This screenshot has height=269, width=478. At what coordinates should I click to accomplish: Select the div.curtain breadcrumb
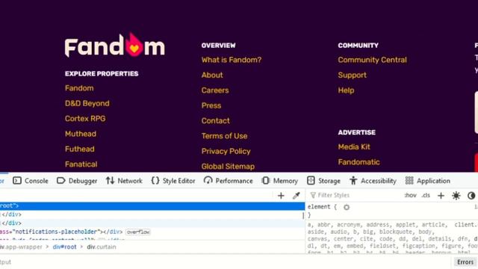tap(102, 247)
